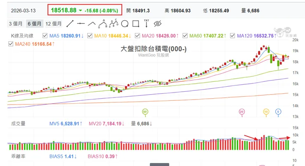
Task: Select the circle drawing tool
Action: point(125,24)
